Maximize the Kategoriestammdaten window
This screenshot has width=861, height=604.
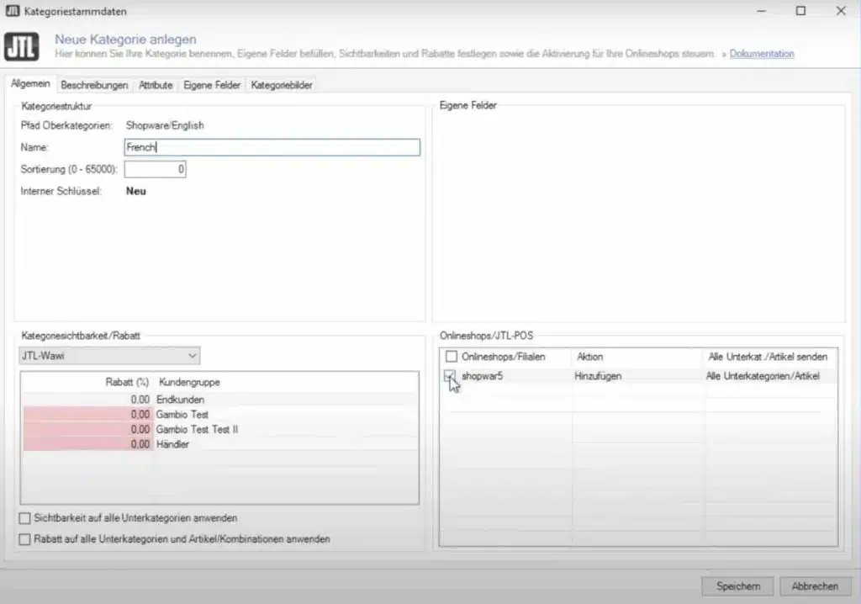[800, 11]
